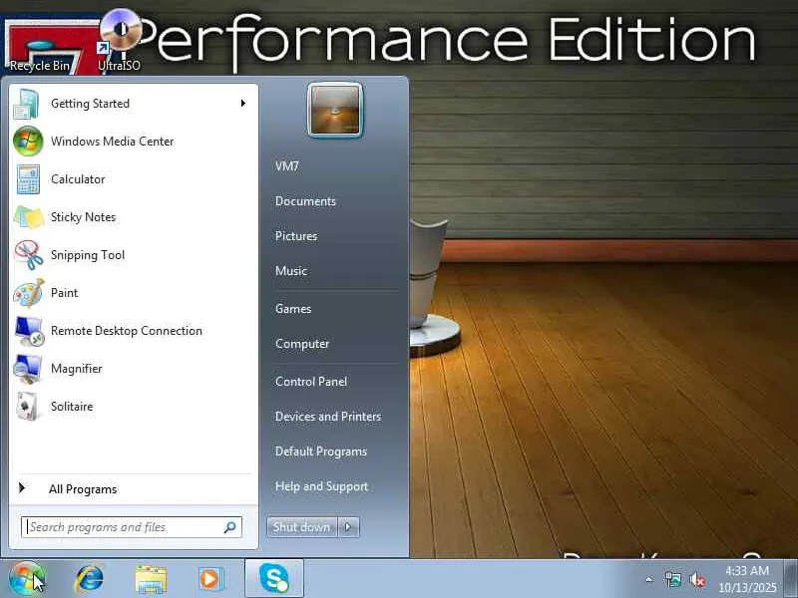Open Games folder

pyautogui.click(x=293, y=309)
